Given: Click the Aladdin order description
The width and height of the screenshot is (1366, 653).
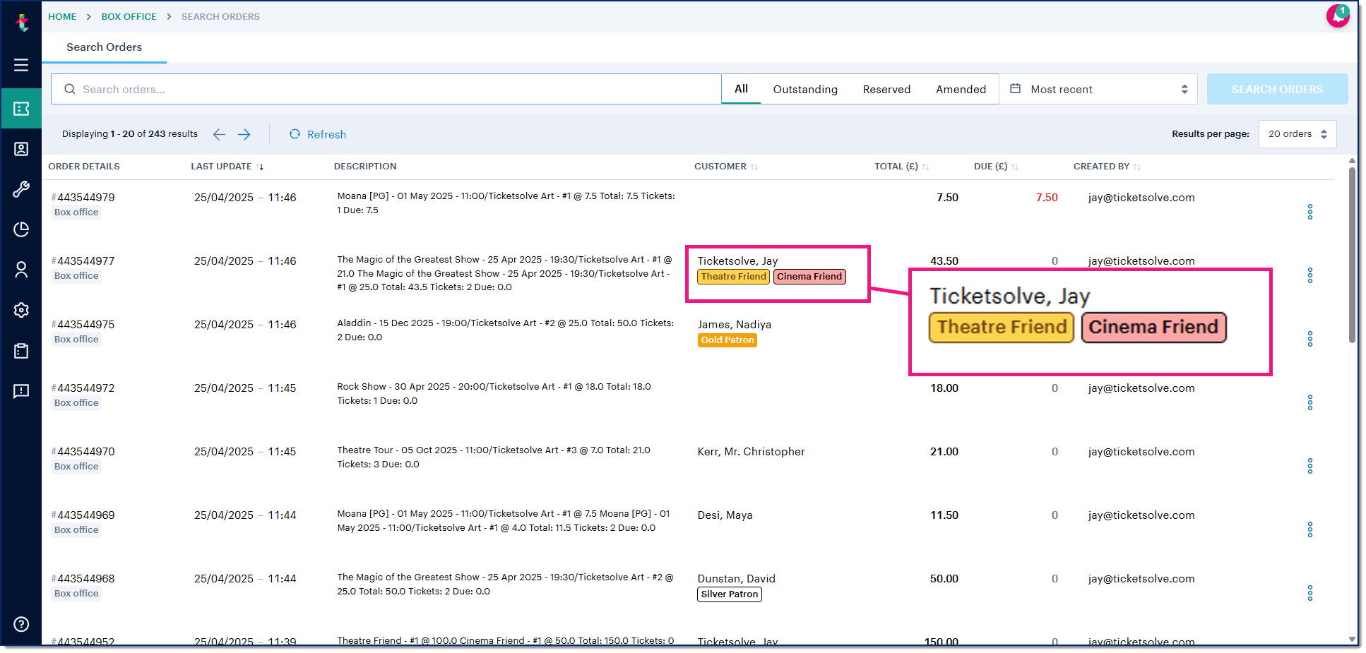Looking at the screenshot, I should tap(505, 330).
